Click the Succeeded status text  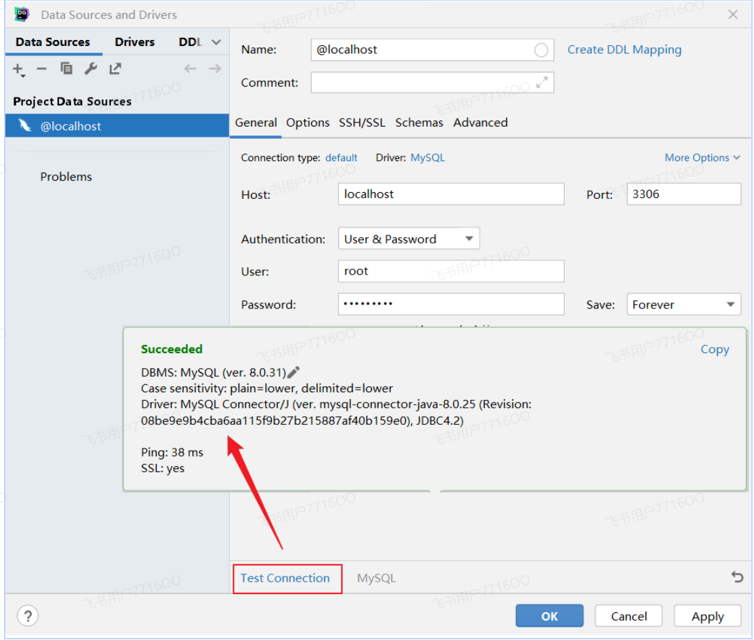pos(172,349)
